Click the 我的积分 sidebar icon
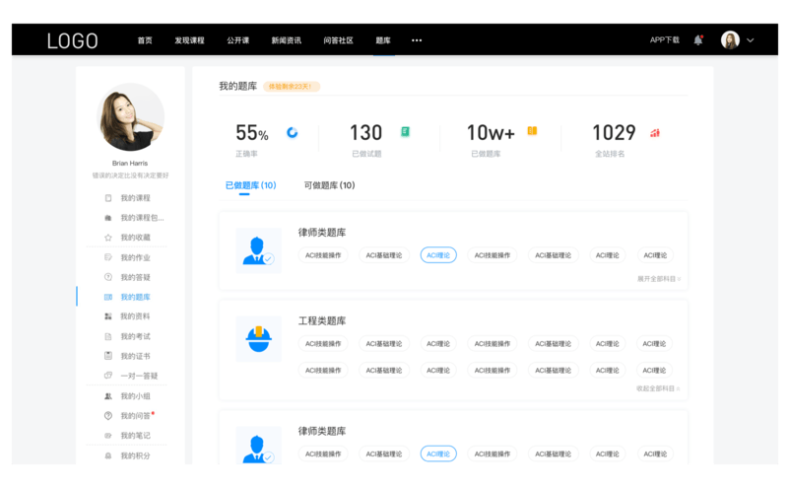The image size is (788, 488). coord(108,455)
